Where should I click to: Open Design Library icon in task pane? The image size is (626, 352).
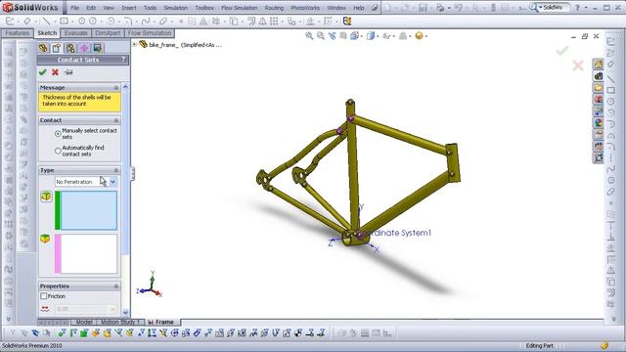pos(598,76)
